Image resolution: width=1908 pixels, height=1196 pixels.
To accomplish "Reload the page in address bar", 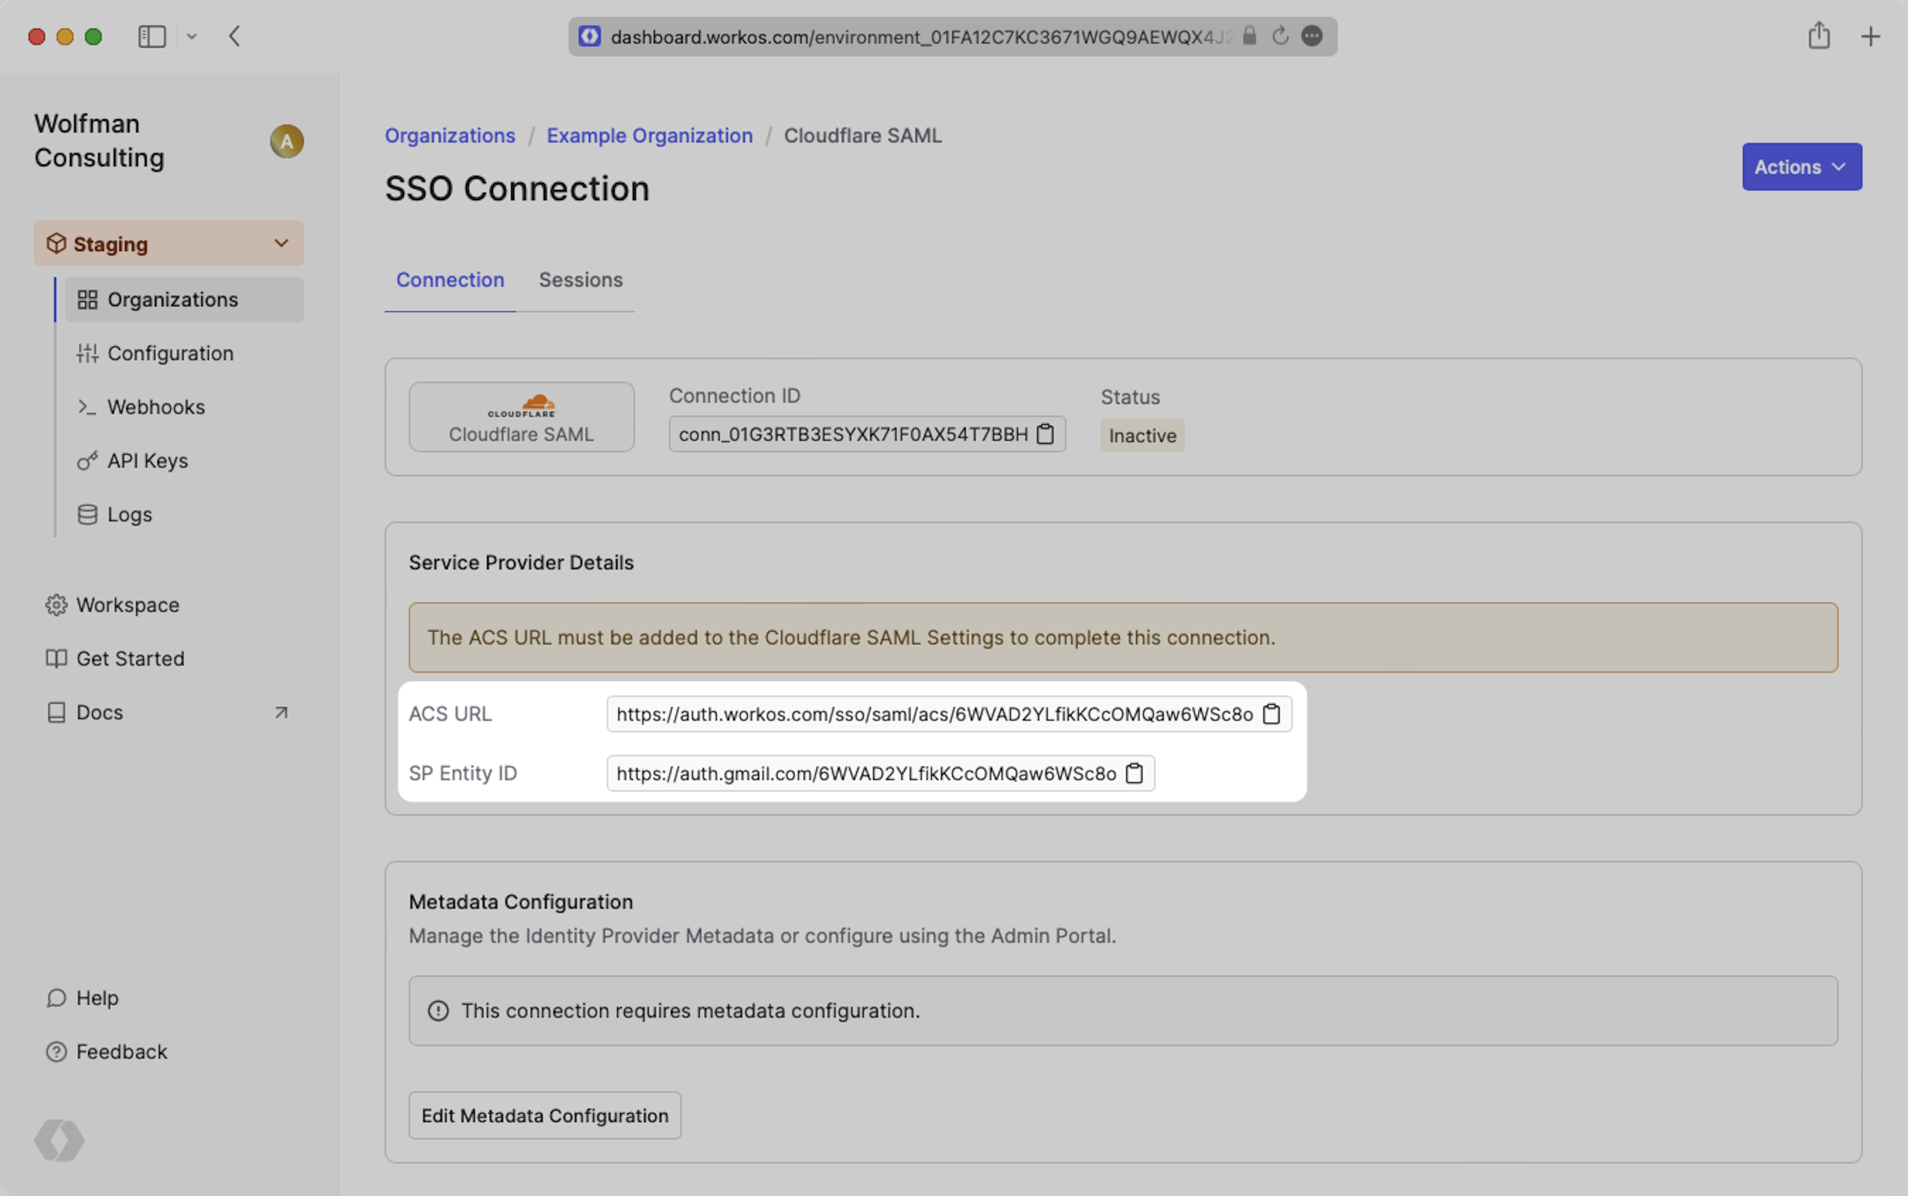I will (x=1279, y=36).
